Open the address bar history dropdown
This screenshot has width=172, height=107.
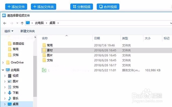[x=171, y=23]
